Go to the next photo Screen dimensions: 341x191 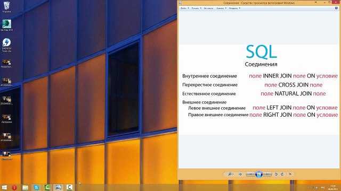click(267, 174)
